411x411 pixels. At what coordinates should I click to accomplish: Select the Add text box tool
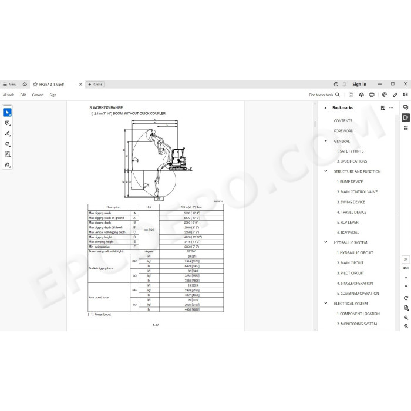7,154
